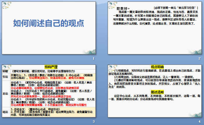Viewport: 204px width, 125px height.
Task: Click the 如何阐述自己的观点 title text
Action: (49, 23)
